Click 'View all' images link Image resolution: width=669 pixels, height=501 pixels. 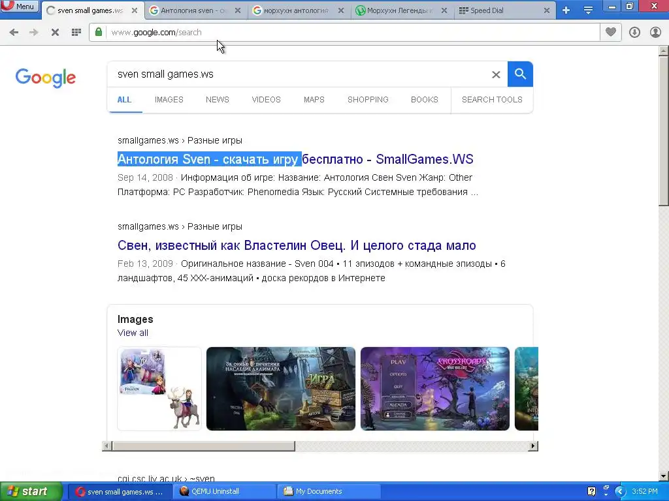click(x=133, y=333)
